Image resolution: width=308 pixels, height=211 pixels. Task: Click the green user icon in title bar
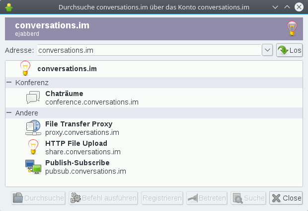9,7
